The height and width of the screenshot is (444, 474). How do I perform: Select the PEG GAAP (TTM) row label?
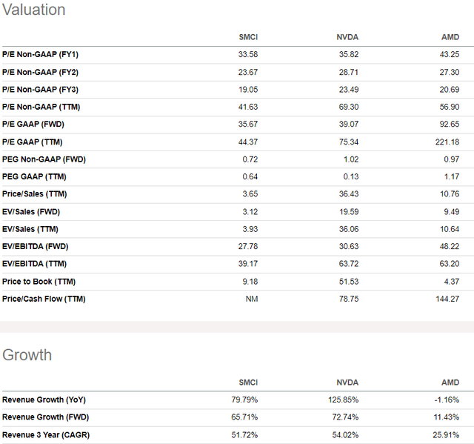click(34, 176)
